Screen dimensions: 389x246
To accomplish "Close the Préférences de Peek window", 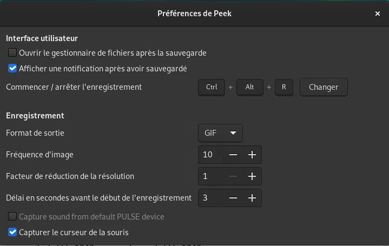I will (x=377, y=13).
